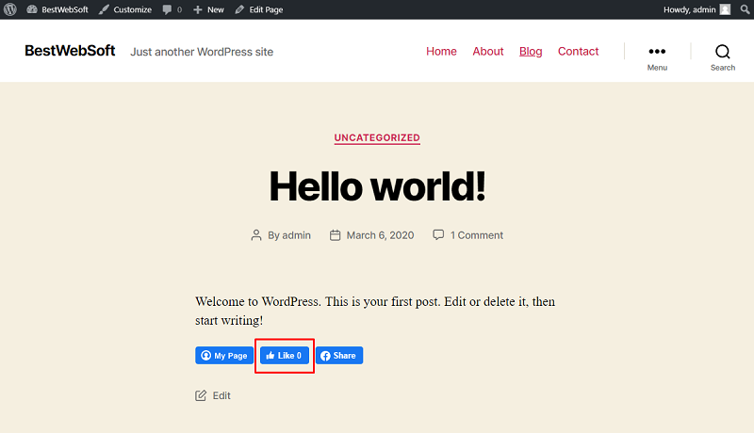754x433 pixels.
Task: Click the pencil Edit icon below post
Action: 201,395
